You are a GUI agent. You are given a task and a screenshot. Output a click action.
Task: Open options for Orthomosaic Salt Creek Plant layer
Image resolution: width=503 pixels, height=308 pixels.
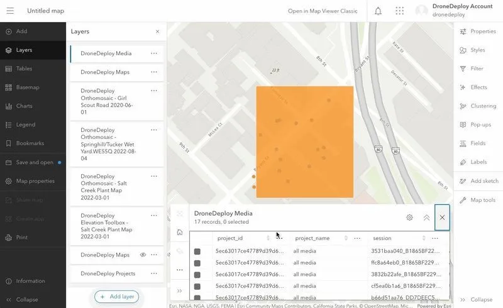[154, 176]
